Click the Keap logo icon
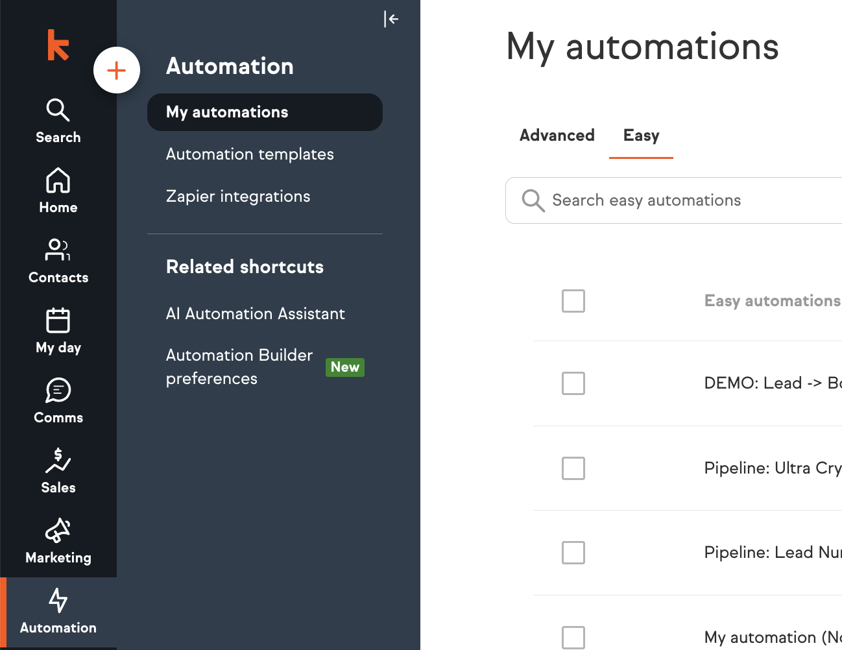 58,45
